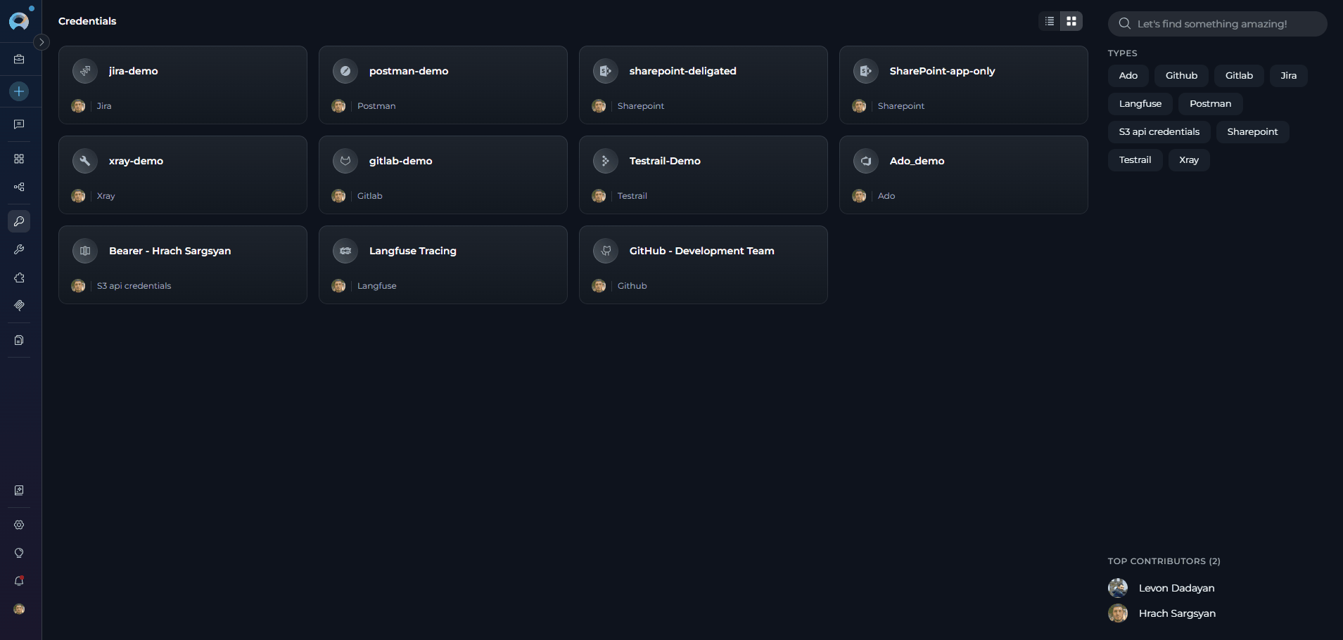Viewport: 1343px width, 640px height.
Task: Filter by Xray type tag
Action: [1189, 159]
